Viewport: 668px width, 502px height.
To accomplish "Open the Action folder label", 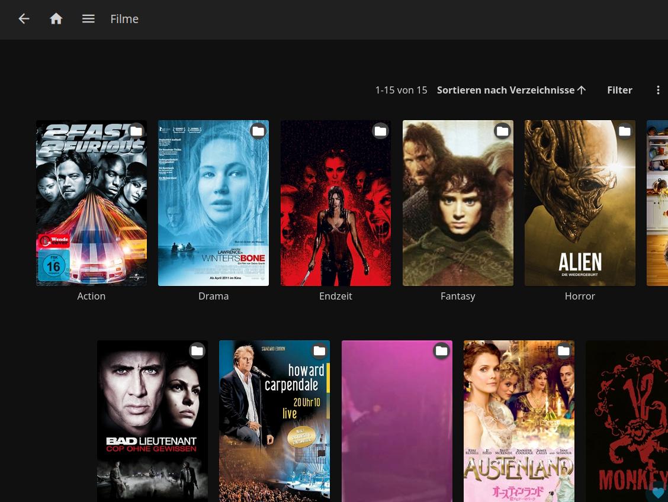I will (91, 296).
